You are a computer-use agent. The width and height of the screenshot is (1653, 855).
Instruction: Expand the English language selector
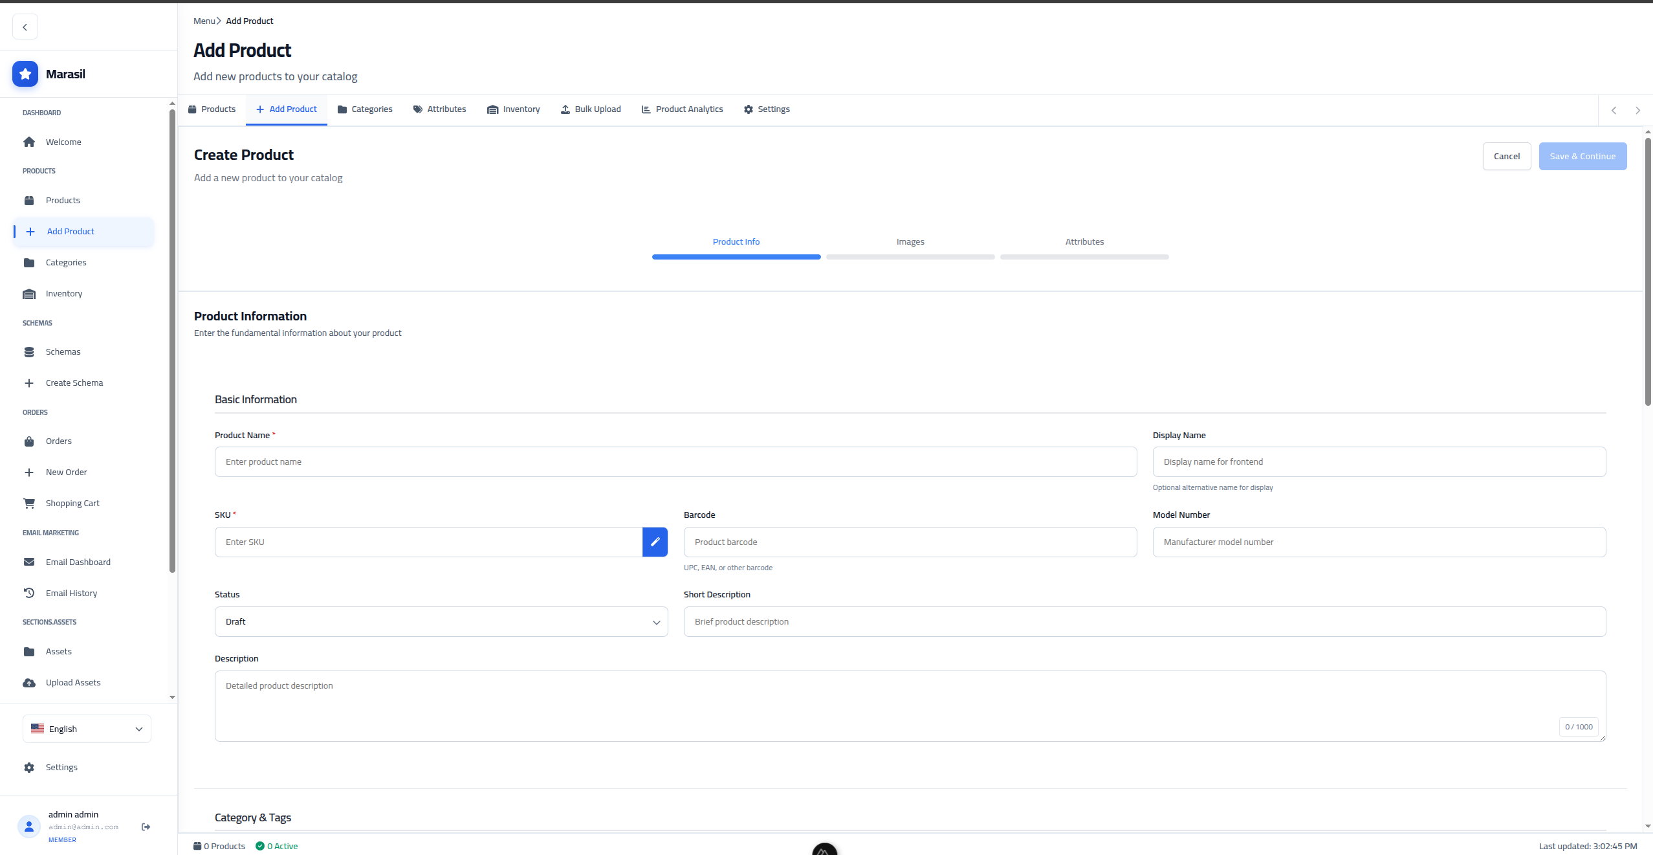[x=87, y=729]
